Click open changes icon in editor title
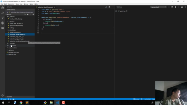This screenshot has height=105, width=187. 106,7
